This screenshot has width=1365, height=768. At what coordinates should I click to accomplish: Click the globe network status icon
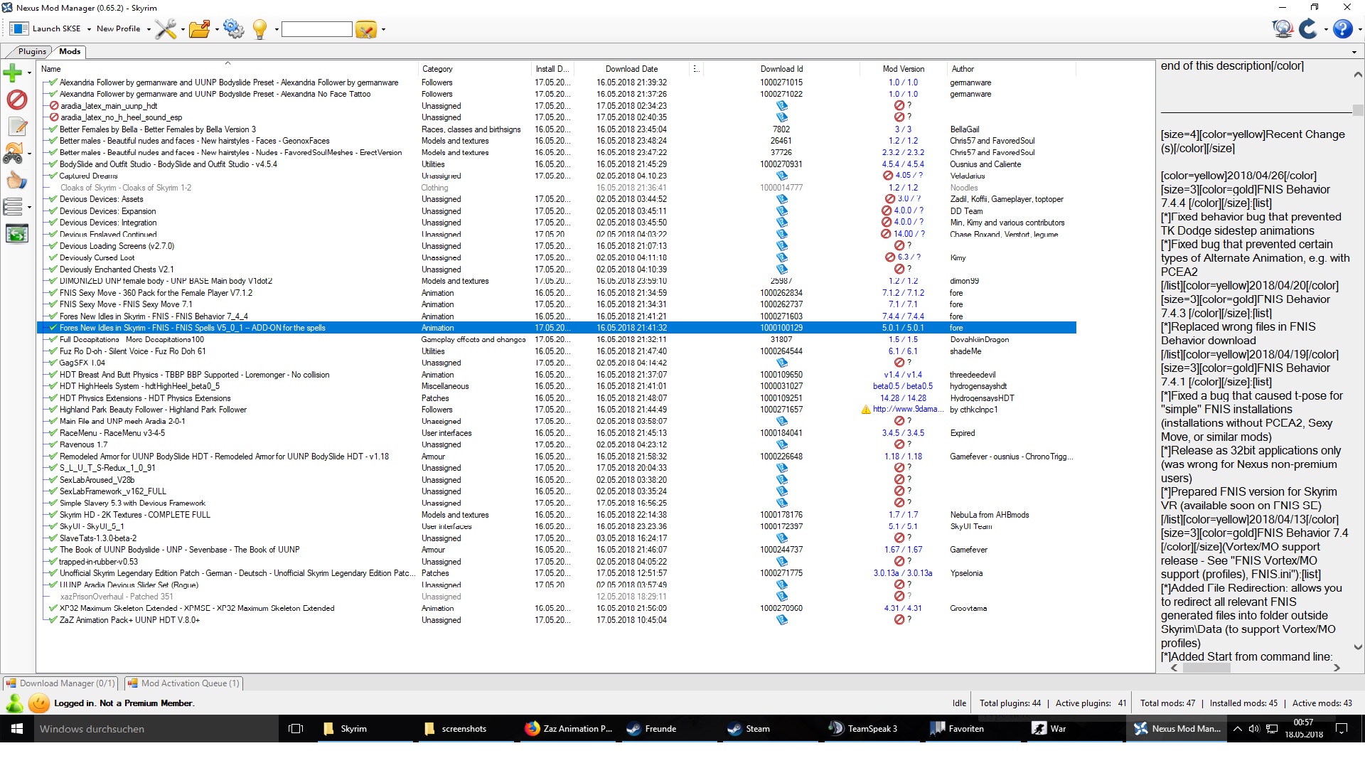(1283, 29)
